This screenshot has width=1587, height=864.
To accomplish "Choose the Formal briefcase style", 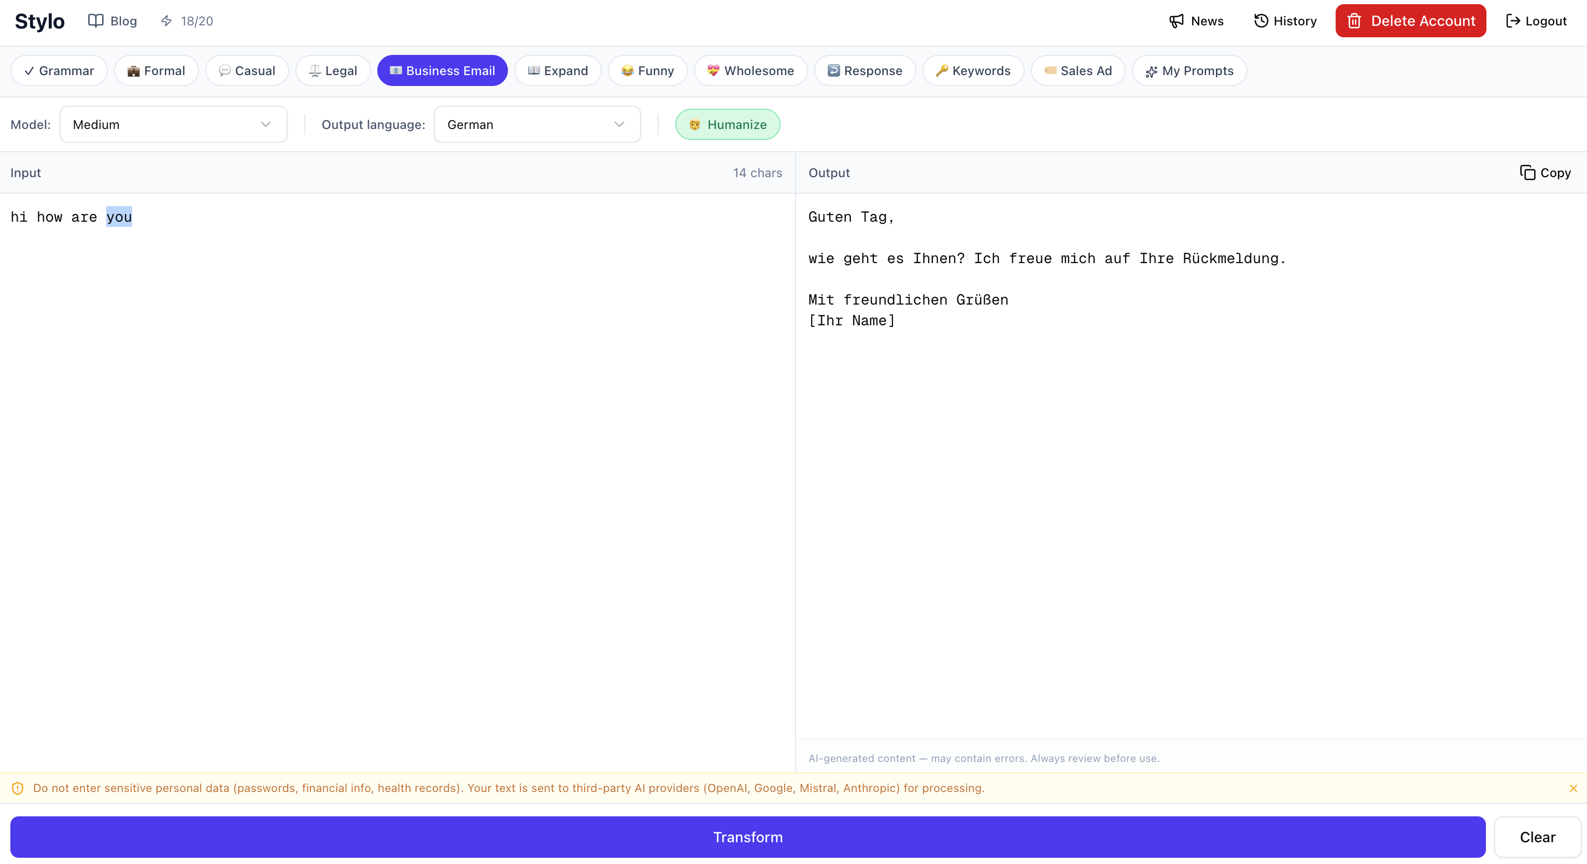I will 156,70.
